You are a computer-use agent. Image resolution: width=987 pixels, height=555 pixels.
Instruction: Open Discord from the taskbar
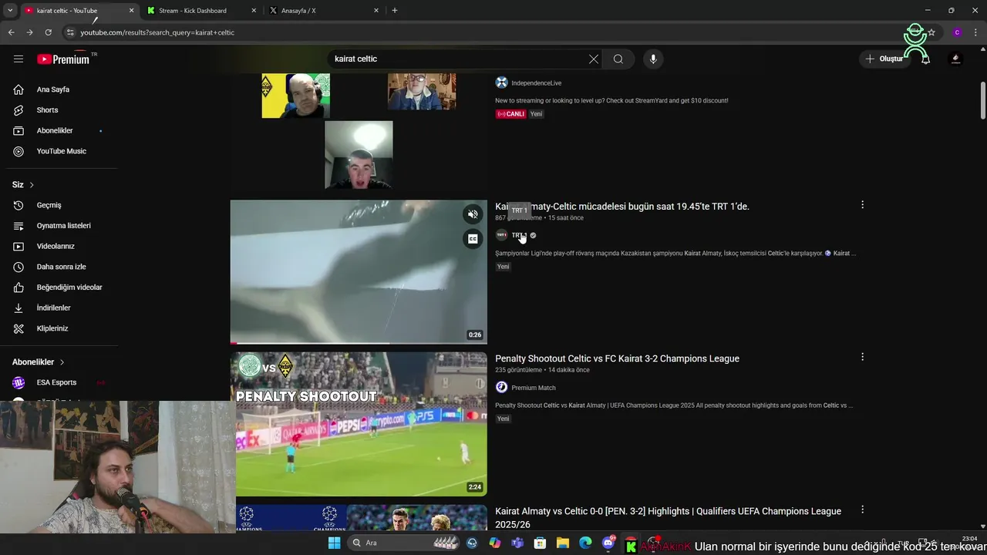point(608,543)
